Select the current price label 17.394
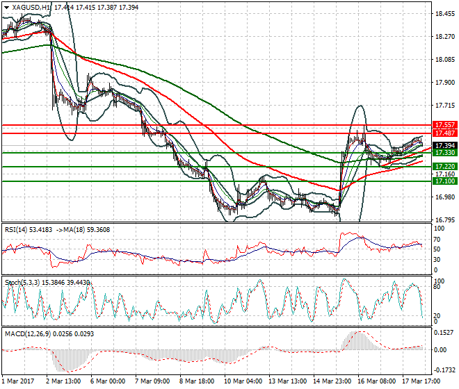The width and height of the screenshot is (459, 389). (x=445, y=146)
